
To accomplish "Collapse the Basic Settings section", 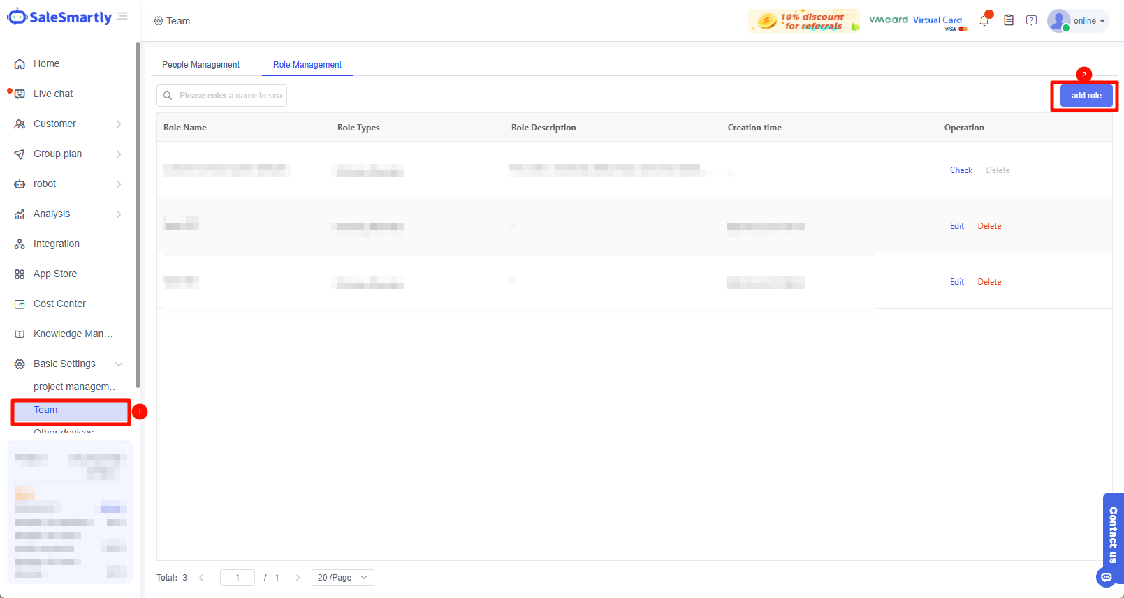I will point(119,364).
